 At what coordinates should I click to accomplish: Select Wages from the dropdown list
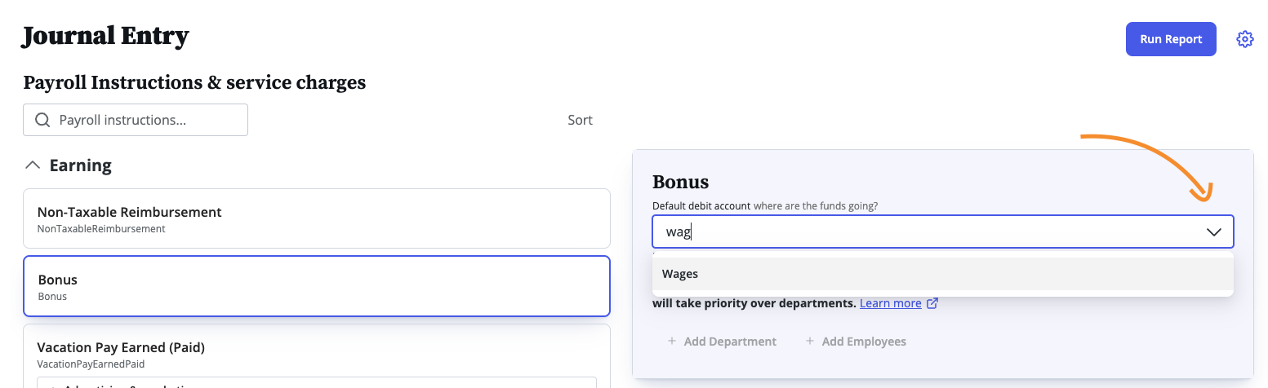tap(942, 274)
